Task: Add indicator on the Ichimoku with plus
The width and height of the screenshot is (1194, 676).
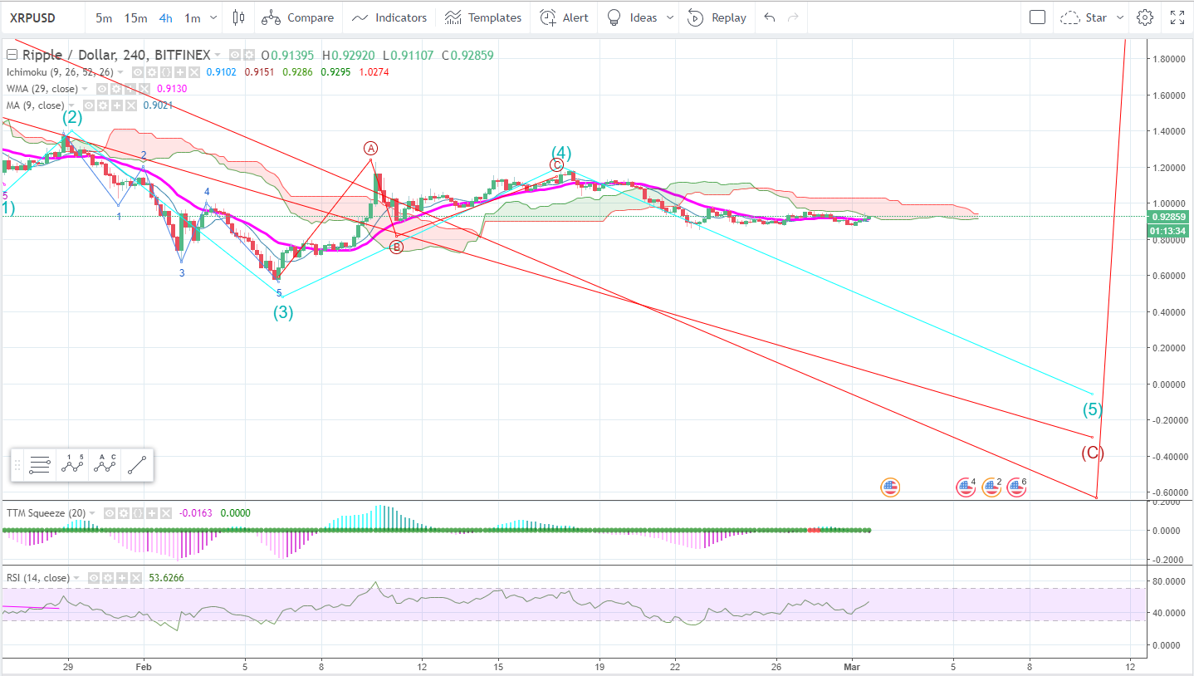Action: click(179, 72)
